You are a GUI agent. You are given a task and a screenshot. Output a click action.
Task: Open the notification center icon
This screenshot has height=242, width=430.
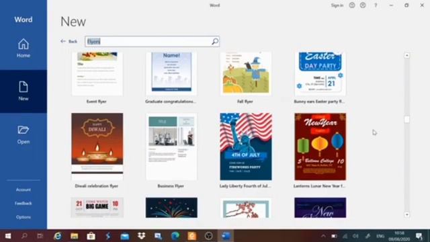[419, 236]
